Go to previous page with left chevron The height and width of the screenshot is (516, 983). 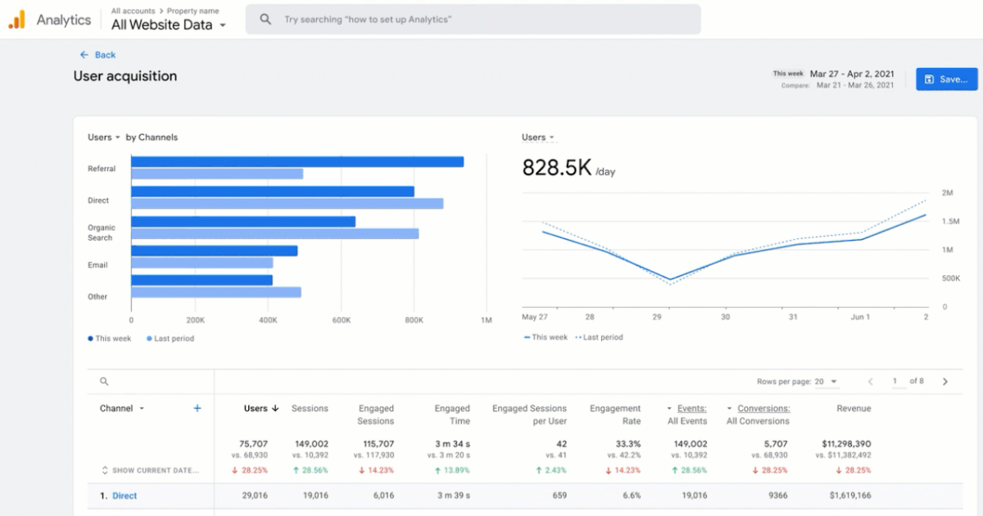coord(871,382)
